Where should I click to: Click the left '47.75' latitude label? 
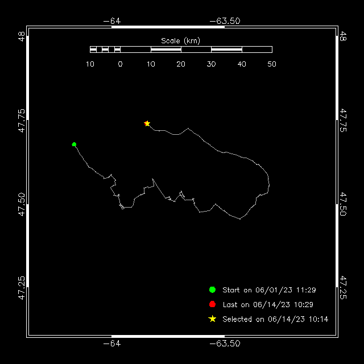(22, 121)
